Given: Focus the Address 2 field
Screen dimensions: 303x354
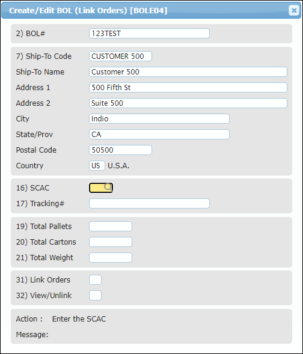Looking at the screenshot, I should pyautogui.click(x=188, y=103).
